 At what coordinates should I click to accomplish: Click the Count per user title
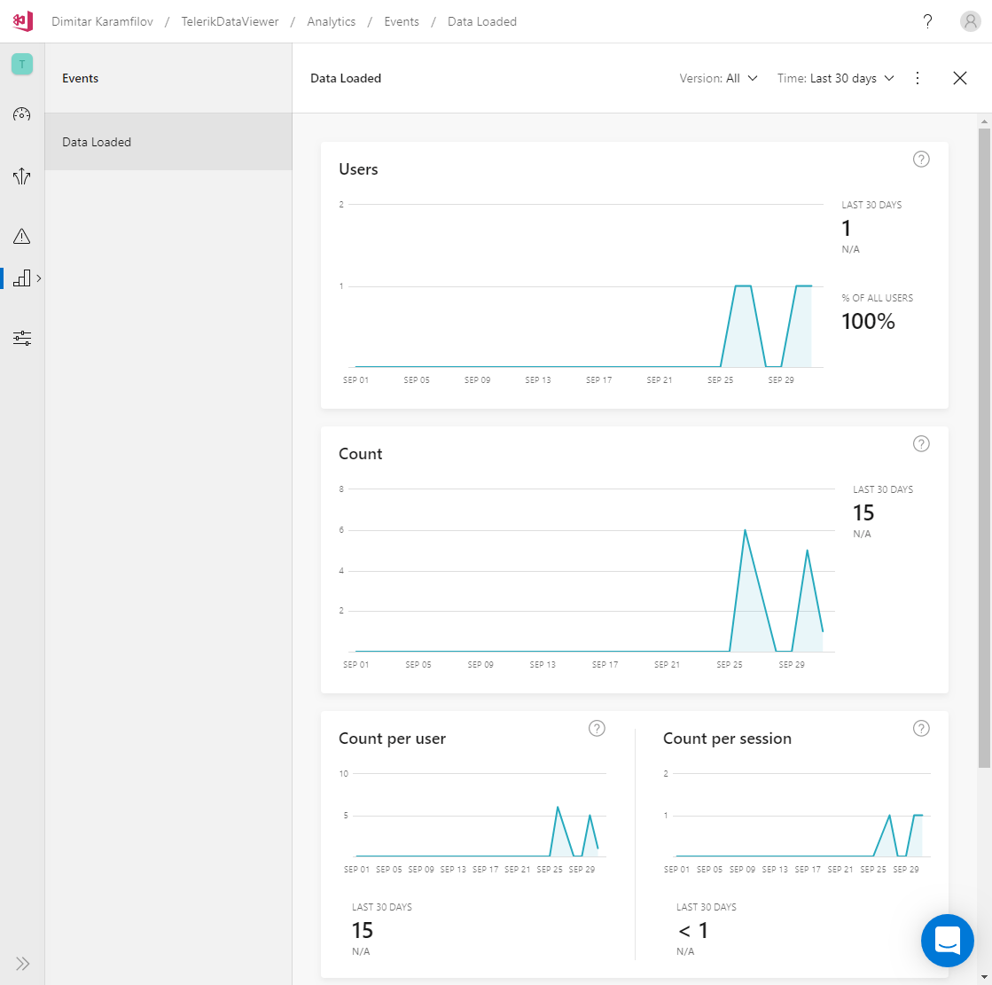click(392, 739)
